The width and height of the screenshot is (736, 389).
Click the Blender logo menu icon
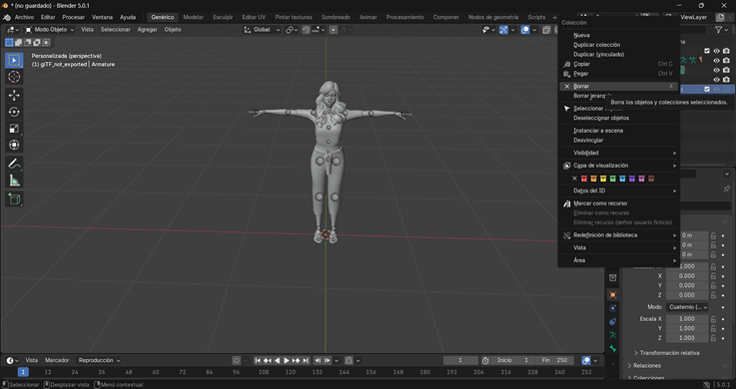point(7,17)
